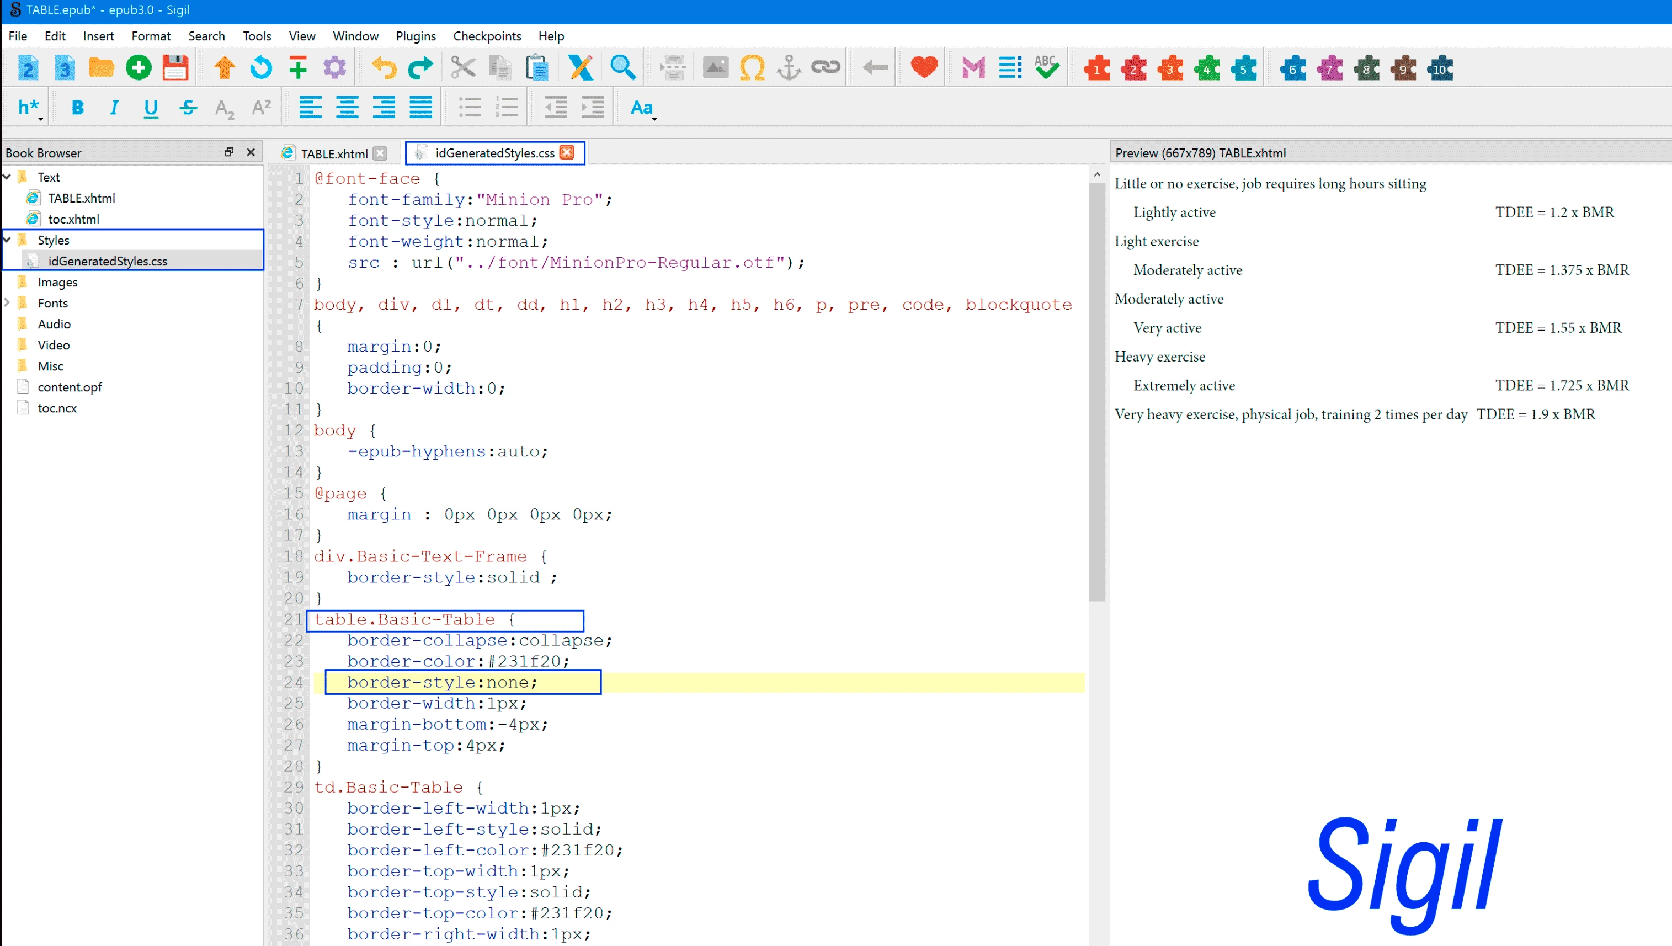1672x946 pixels.
Task: Run plugin 1 red puzzle icon
Action: [1096, 68]
